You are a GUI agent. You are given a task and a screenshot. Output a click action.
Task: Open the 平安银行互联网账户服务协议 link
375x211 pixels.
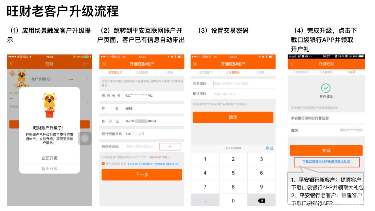(x=153, y=164)
